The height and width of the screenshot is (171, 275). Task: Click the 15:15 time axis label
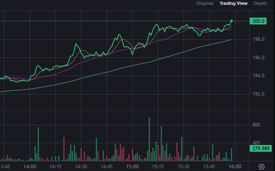coord(158,167)
